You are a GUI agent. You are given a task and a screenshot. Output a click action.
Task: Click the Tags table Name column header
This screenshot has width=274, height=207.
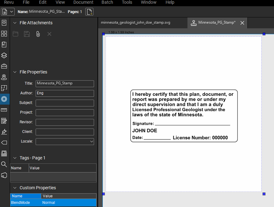pyautogui.click(x=19, y=168)
